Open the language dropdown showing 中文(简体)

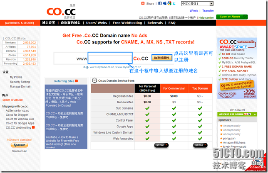tap(197, 4)
